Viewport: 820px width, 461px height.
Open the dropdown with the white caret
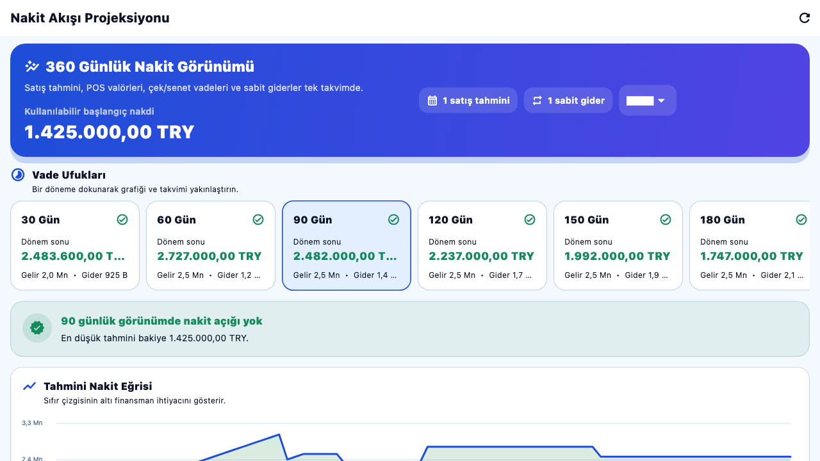(648, 101)
